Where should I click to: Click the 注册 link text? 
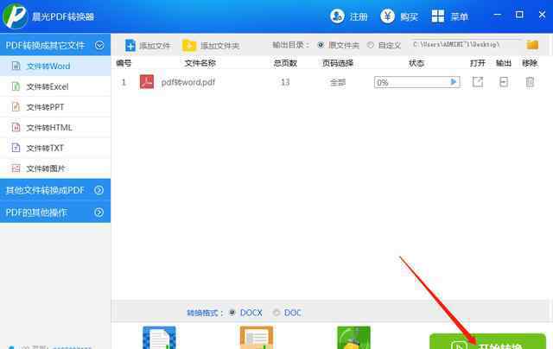click(359, 16)
